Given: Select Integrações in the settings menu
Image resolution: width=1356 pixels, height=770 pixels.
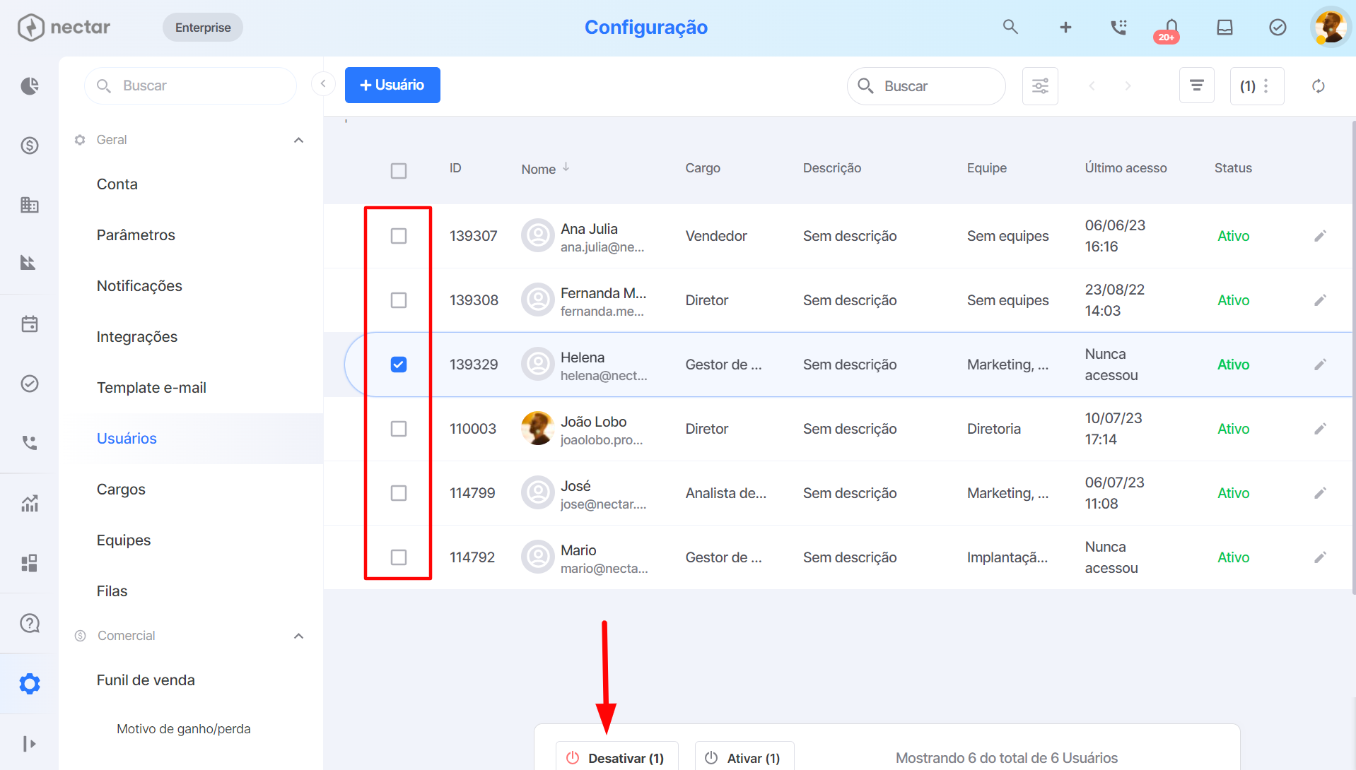Looking at the screenshot, I should click(x=137, y=337).
